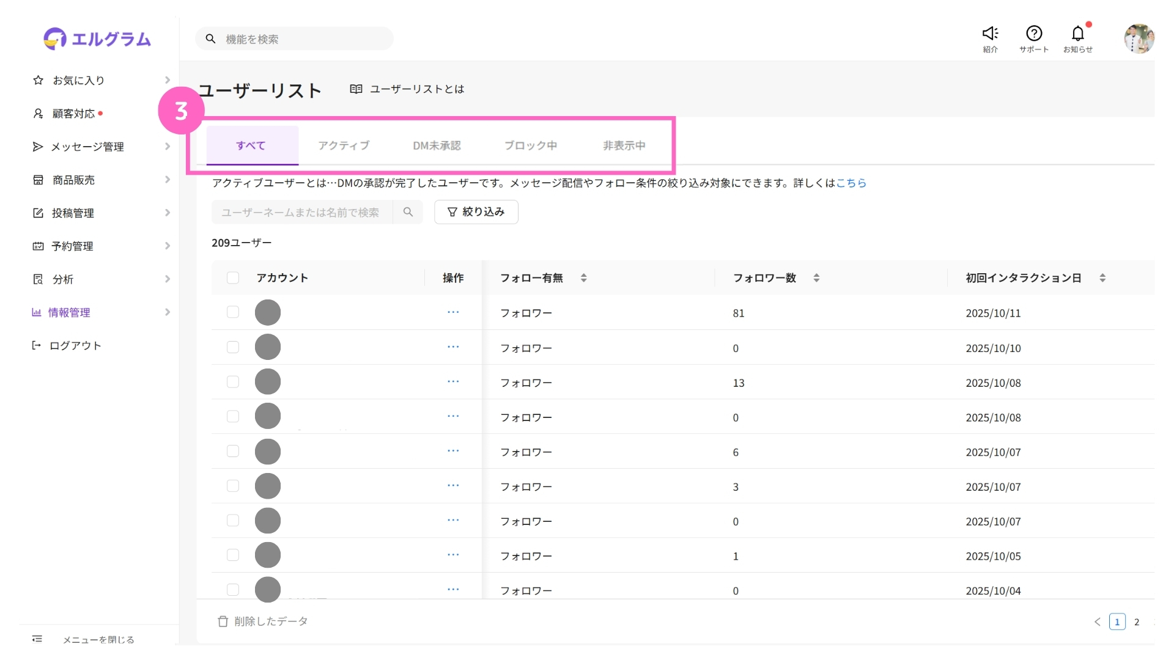Open the サポート help icon

click(x=1033, y=34)
